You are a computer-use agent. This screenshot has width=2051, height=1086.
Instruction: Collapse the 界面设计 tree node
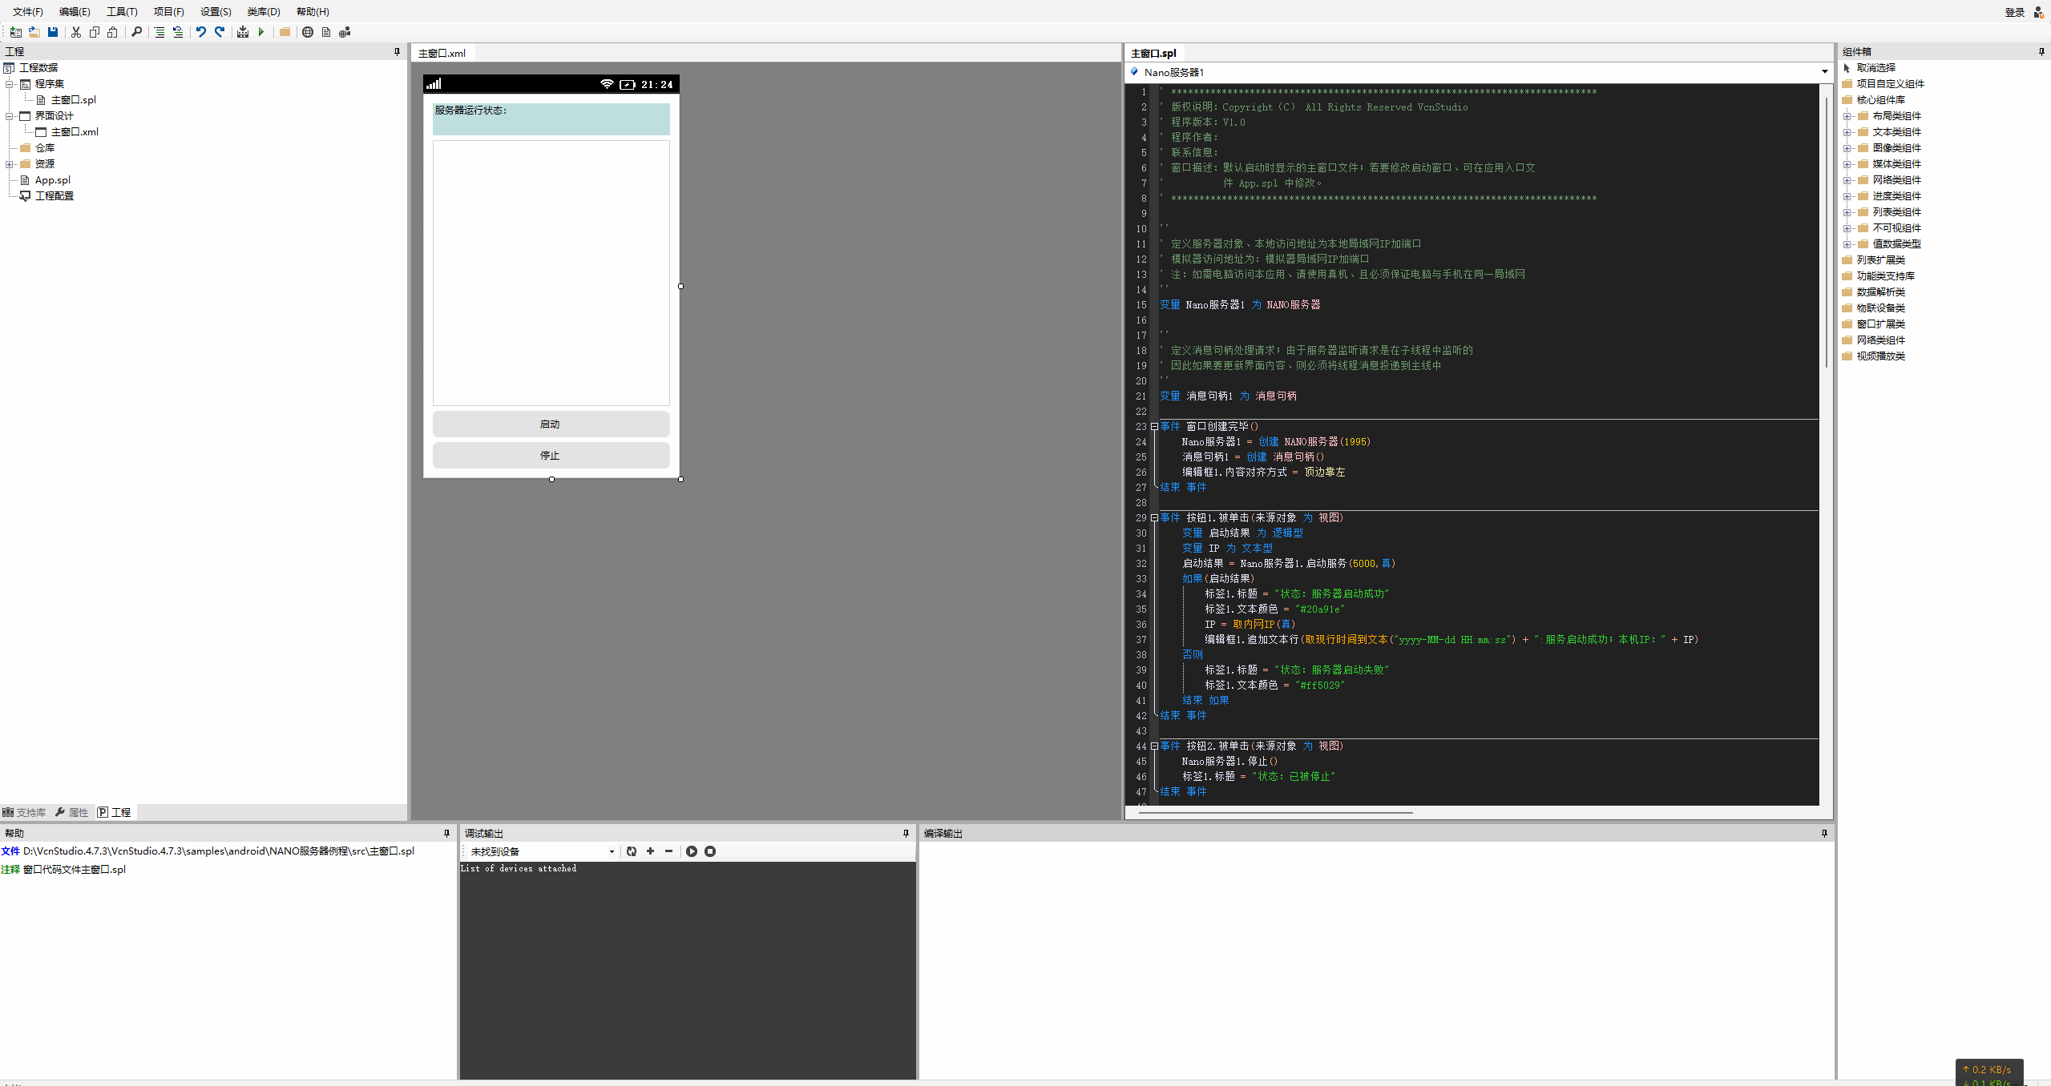point(10,116)
